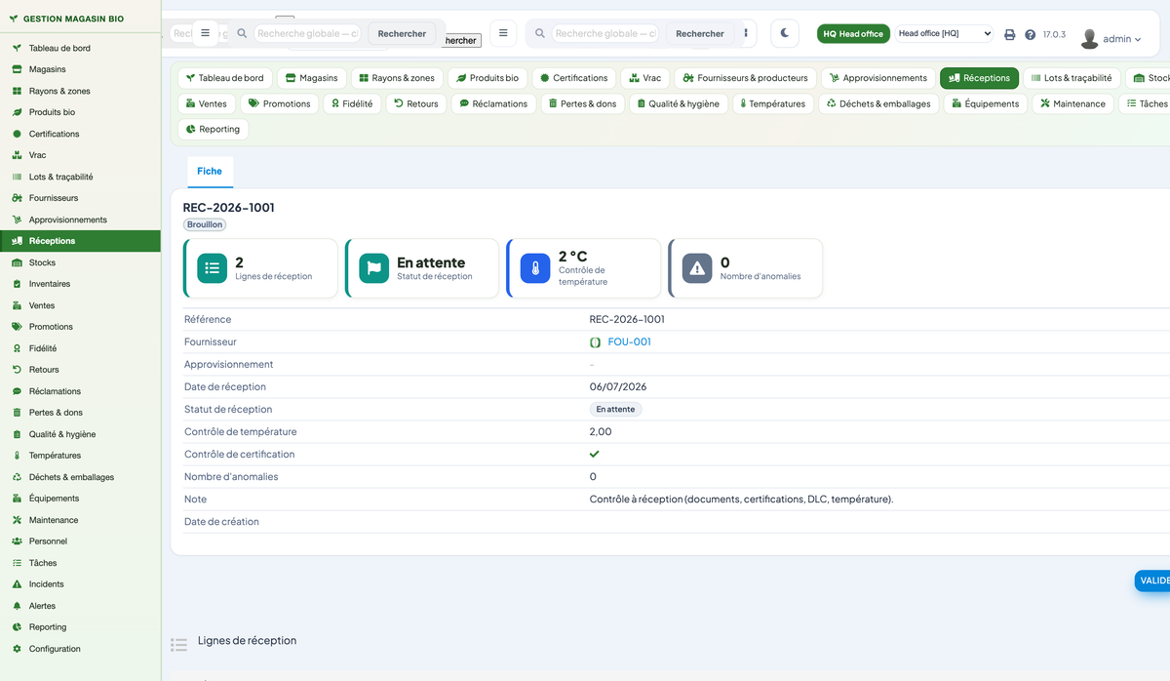Image resolution: width=1170 pixels, height=681 pixels.
Task: Click the Contrôle de certification checkmark
Action: click(595, 454)
